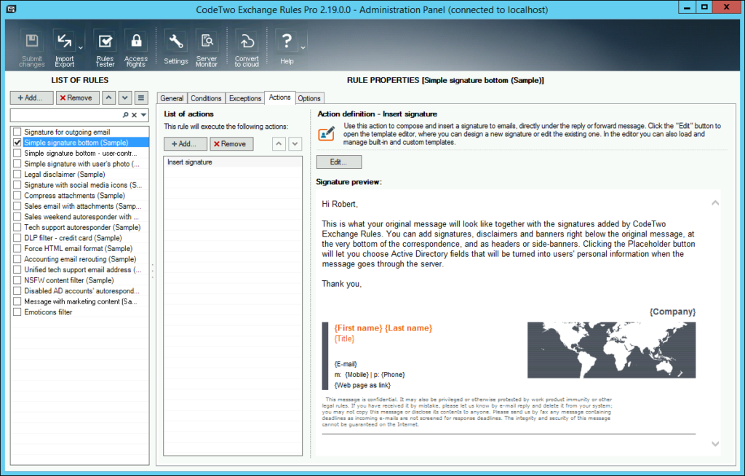Select Sales weekend autoresponder rule text
The width and height of the screenshot is (745, 476).
[x=81, y=216]
